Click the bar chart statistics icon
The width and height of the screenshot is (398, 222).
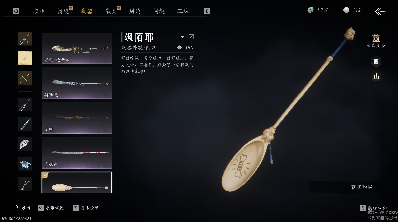point(376,76)
